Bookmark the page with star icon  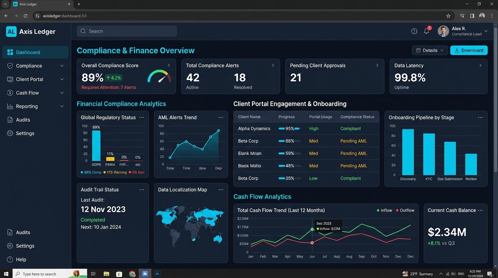click(x=448, y=16)
